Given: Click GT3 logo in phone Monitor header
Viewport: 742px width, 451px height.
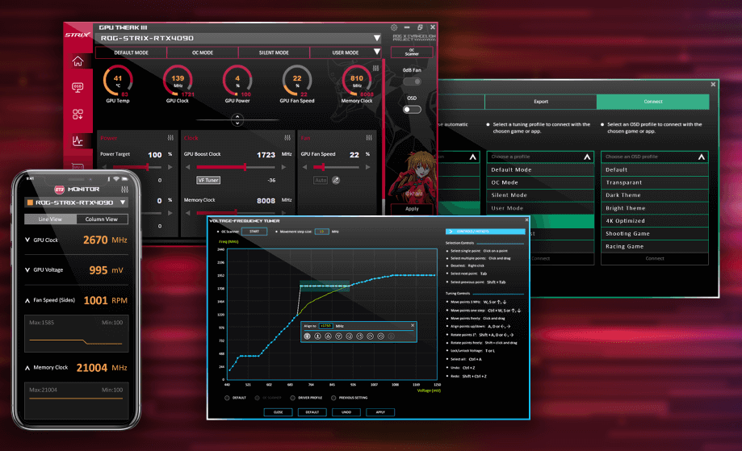Looking at the screenshot, I should click(59, 190).
